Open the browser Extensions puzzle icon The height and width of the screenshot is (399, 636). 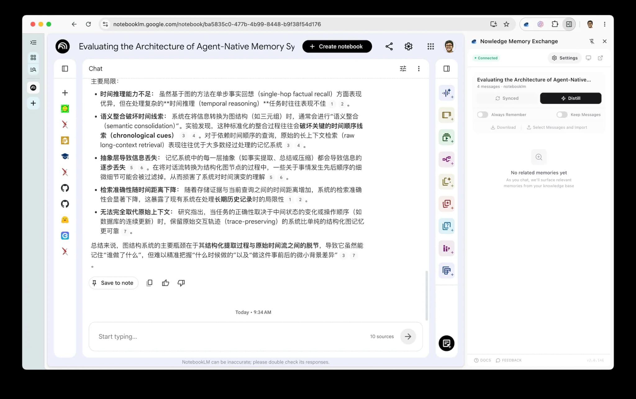[555, 24]
